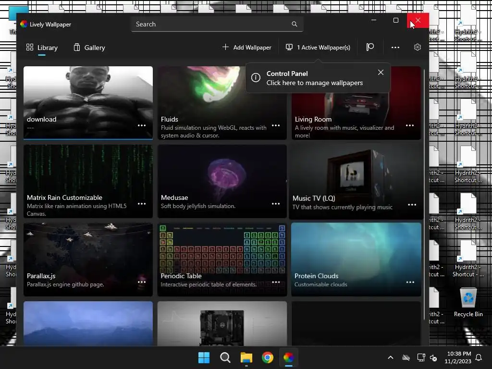Open options menu for Medusae wallpaper
Image resolution: width=492 pixels, height=369 pixels.
[x=276, y=204]
